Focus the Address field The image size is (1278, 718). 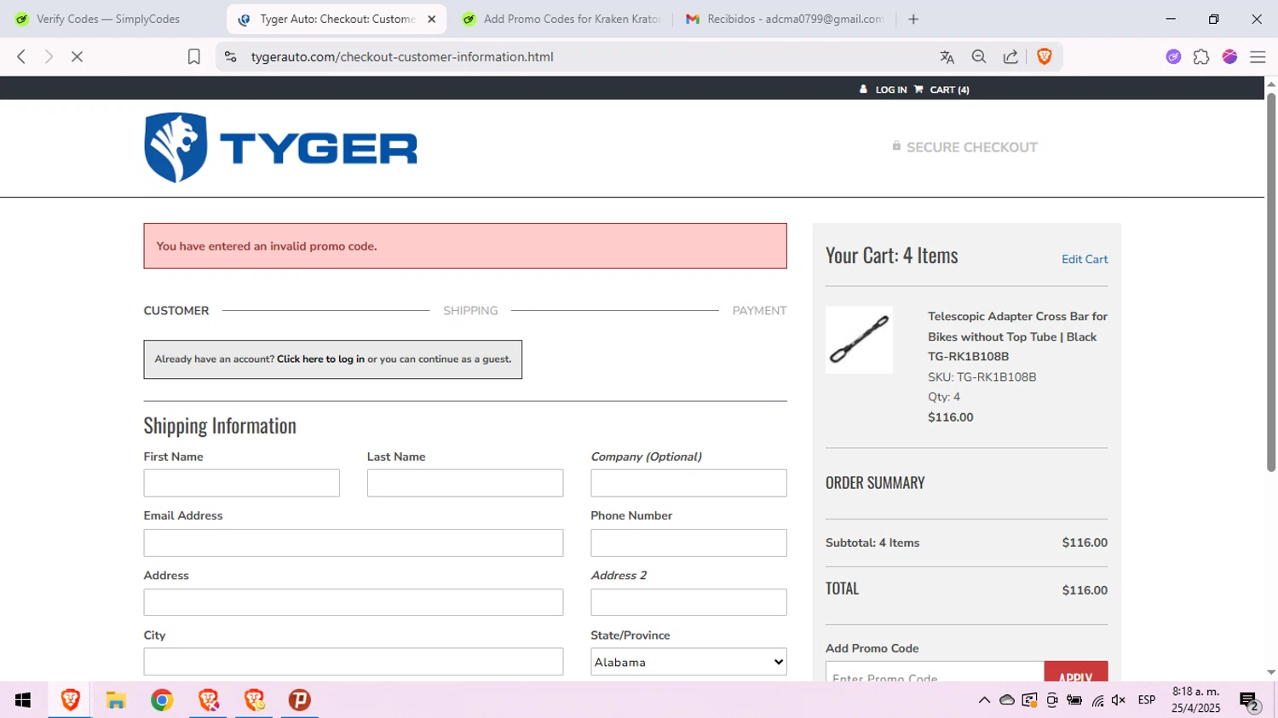point(354,602)
